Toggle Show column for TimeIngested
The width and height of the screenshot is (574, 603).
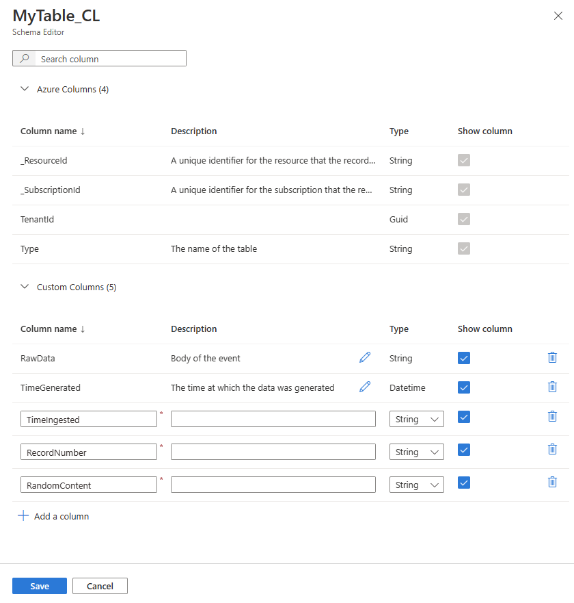coord(464,417)
